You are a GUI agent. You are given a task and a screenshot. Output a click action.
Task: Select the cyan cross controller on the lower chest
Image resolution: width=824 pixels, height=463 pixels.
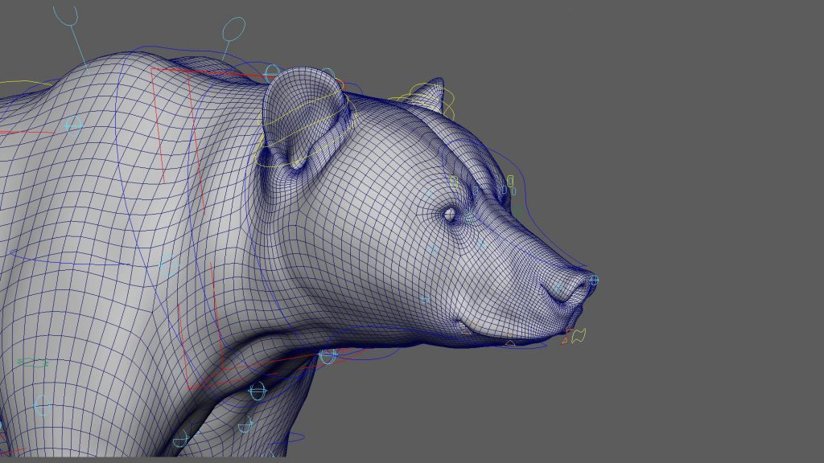click(x=257, y=391)
